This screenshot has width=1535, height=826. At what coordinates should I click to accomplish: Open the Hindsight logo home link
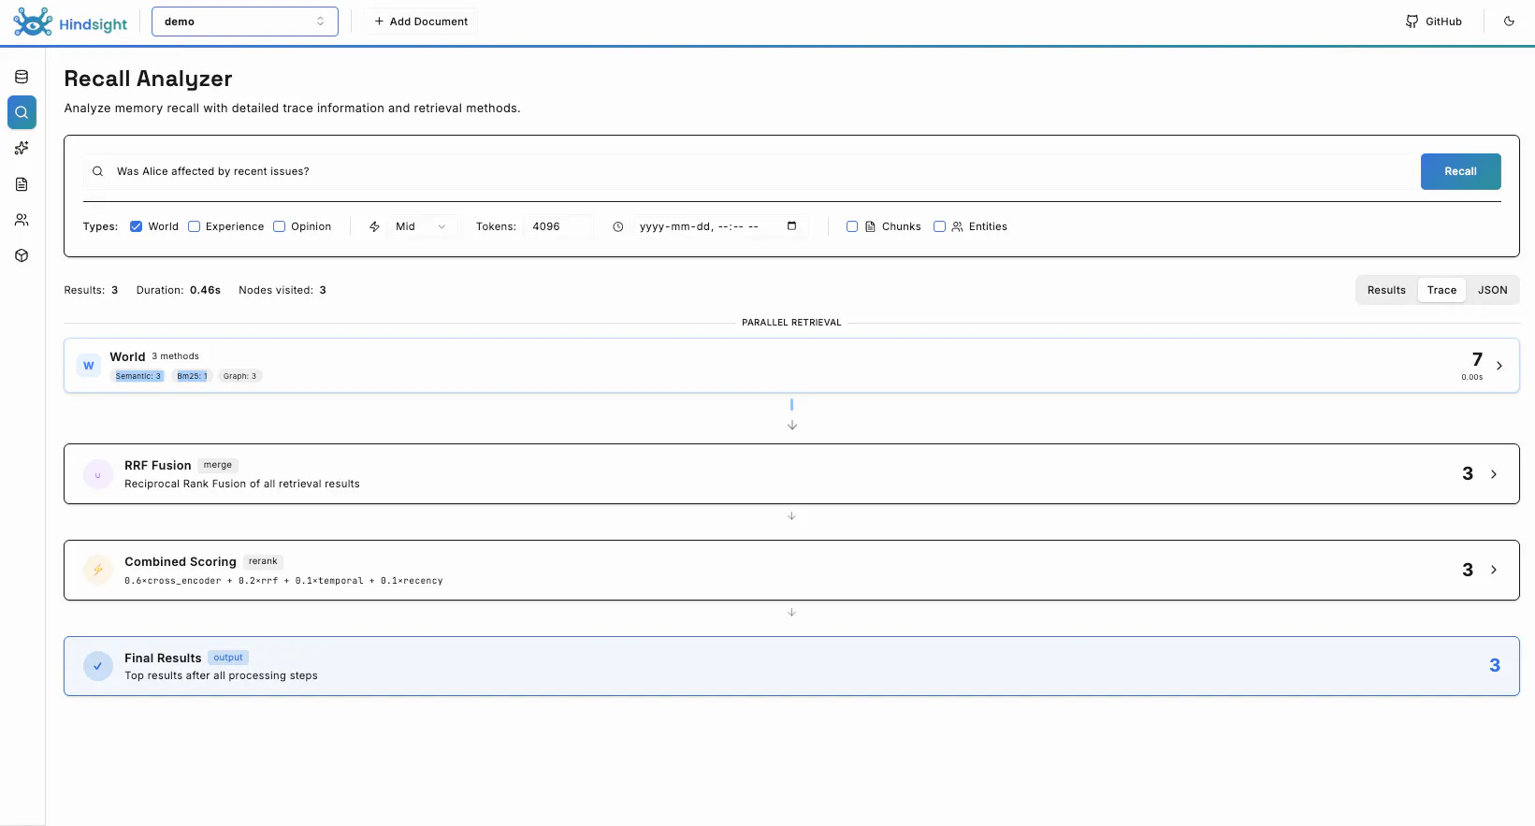click(70, 22)
